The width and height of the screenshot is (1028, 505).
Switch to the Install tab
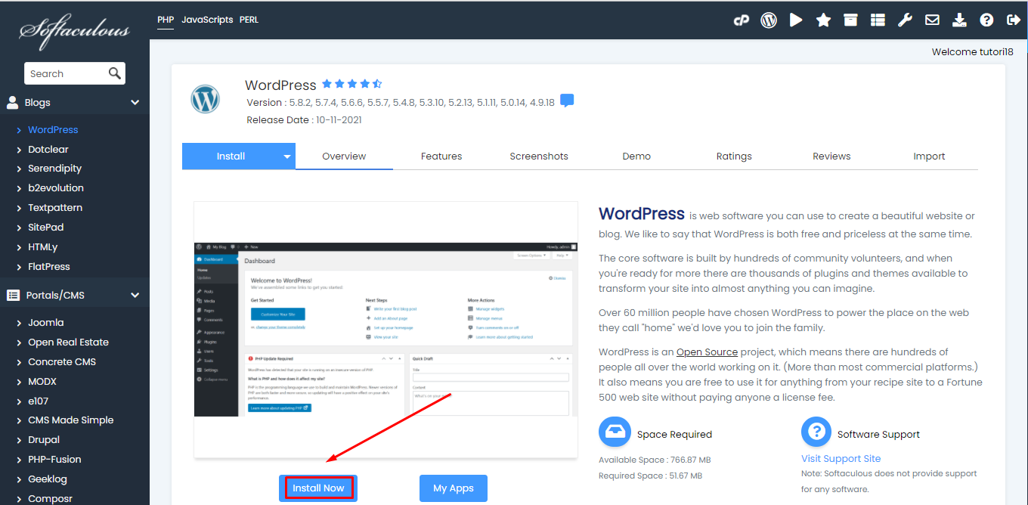[x=231, y=156]
